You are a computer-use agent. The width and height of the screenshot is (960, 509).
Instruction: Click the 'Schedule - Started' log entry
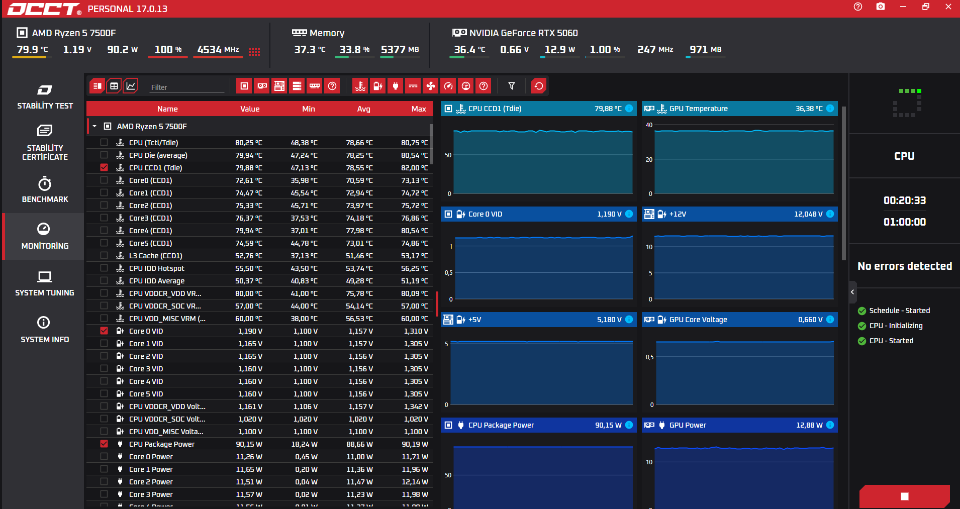[x=900, y=311]
